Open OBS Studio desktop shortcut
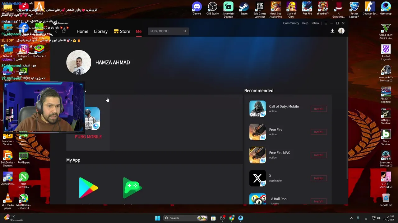Screen dimensions: 398x223 click(x=212, y=9)
